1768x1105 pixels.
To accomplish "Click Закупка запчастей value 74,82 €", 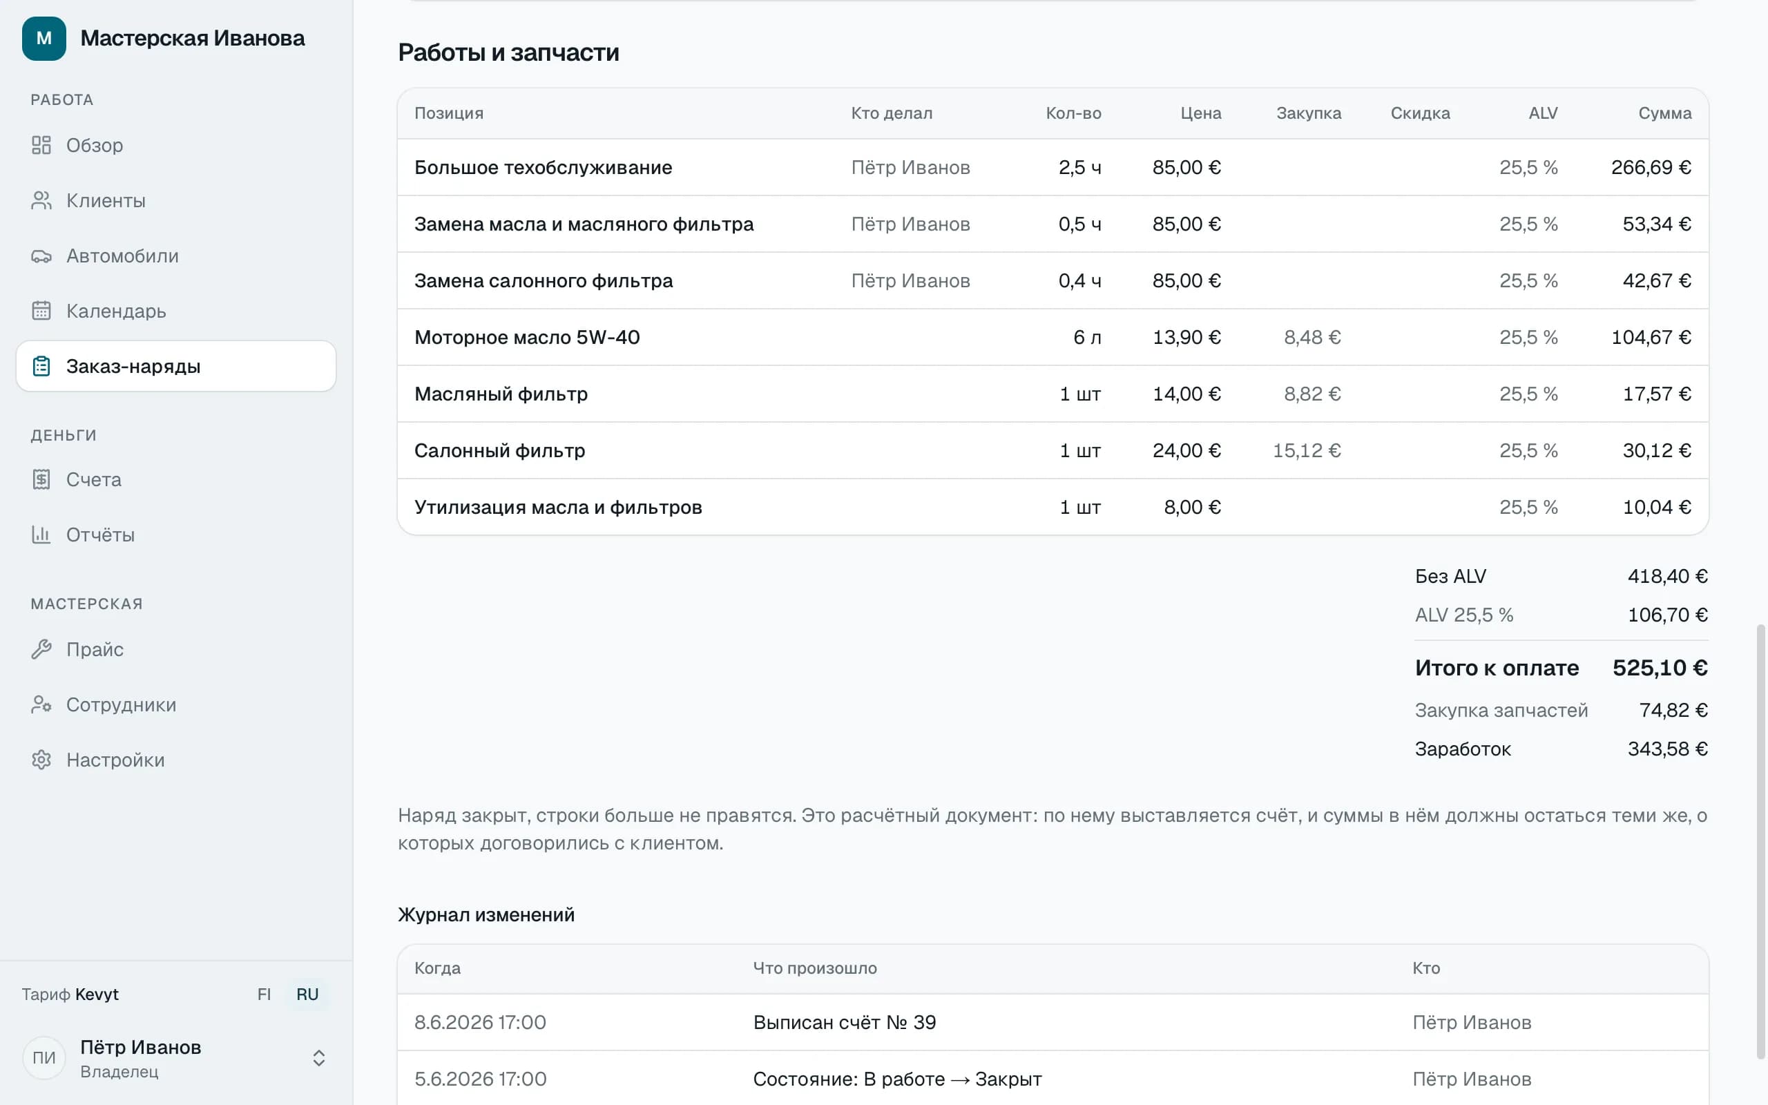I will click(1673, 710).
